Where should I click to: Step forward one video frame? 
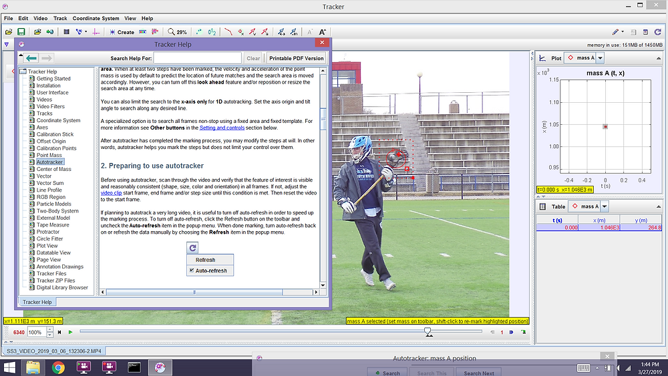click(x=511, y=332)
